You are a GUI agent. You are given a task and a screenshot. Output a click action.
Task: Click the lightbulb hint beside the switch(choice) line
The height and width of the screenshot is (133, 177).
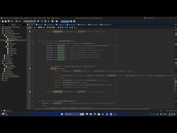tap(30, 68)
